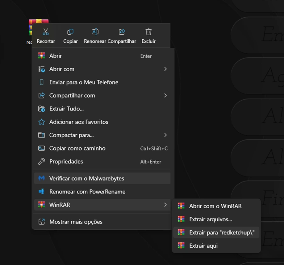Select Enviar para o Meu Telefone
The width and height of the screenshot is (284, 265).
(84, 82)
